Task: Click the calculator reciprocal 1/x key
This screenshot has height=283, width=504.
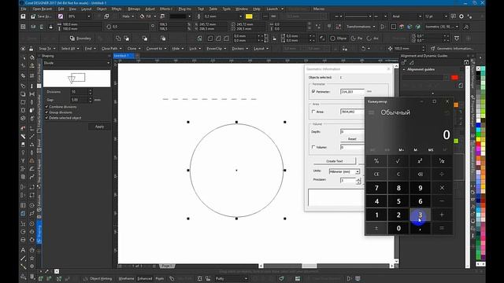Action: pos(442,160)
